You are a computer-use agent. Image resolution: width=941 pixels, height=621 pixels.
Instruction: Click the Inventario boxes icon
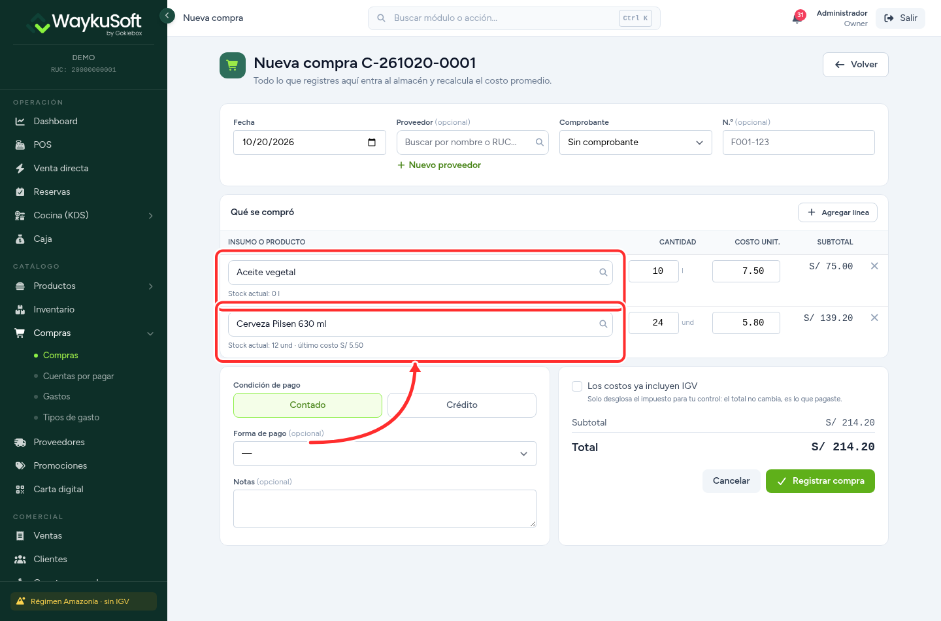click(20, 310)
